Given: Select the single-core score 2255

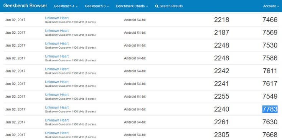Looking at the screenshot, I should (222, 96).
